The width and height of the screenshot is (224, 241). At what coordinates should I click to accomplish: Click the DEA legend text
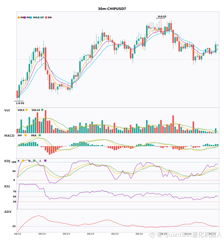click(x=34, y=135)
